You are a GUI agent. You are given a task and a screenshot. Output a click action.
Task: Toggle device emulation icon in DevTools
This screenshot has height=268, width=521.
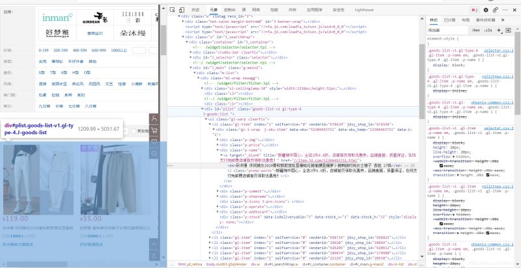click(182, 10)
